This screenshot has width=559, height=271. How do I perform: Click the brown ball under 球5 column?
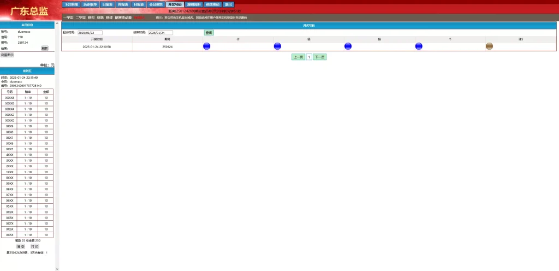489,46
